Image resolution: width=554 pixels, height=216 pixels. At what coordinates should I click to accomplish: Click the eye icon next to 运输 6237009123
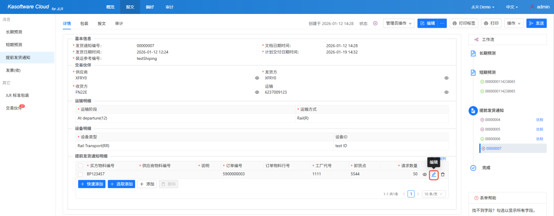click(446, 92)
